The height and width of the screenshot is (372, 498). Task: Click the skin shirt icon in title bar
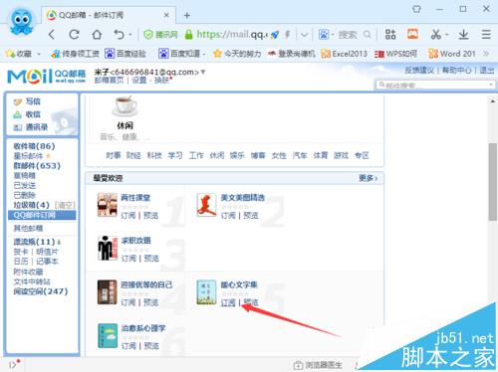coord(416,9)
